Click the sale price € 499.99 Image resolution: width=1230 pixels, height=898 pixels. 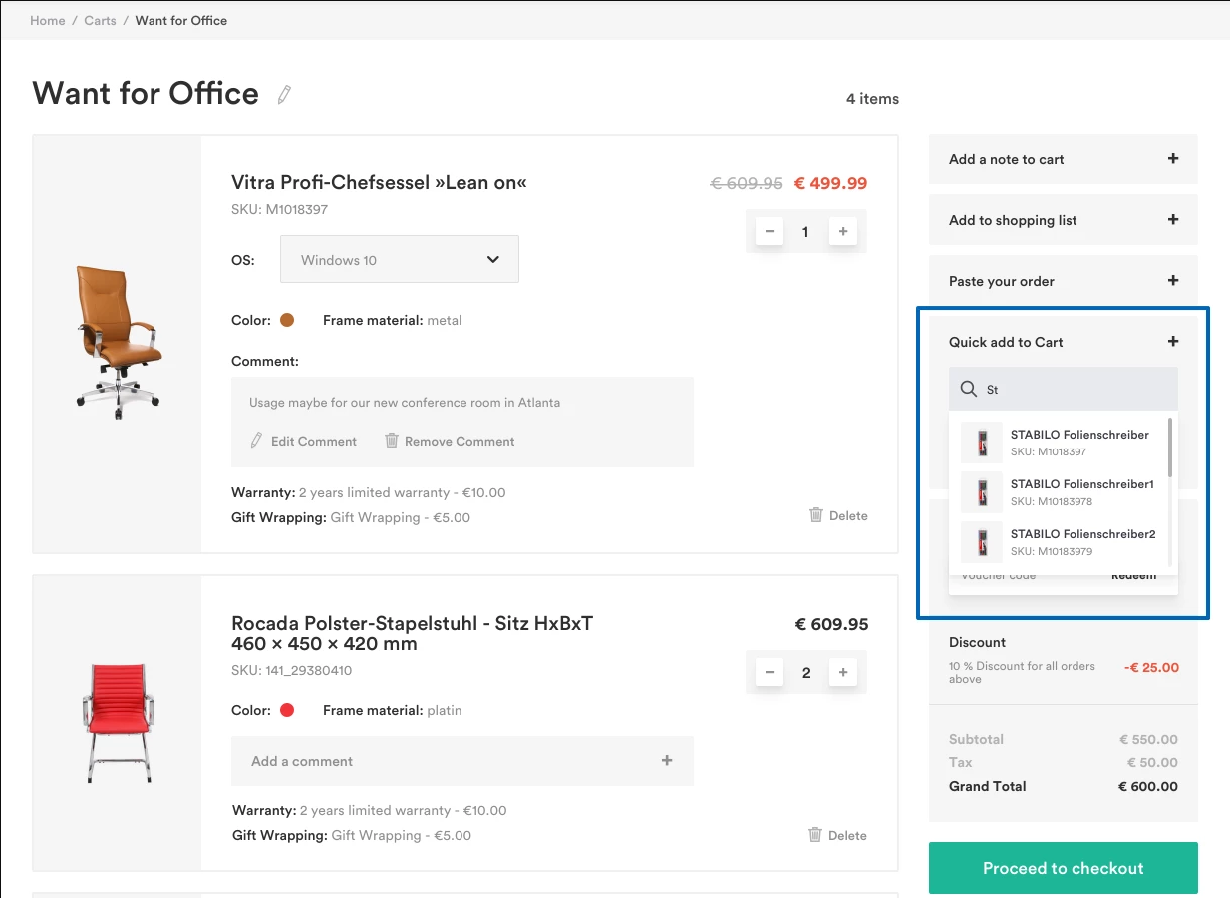(x=830, y=183)
